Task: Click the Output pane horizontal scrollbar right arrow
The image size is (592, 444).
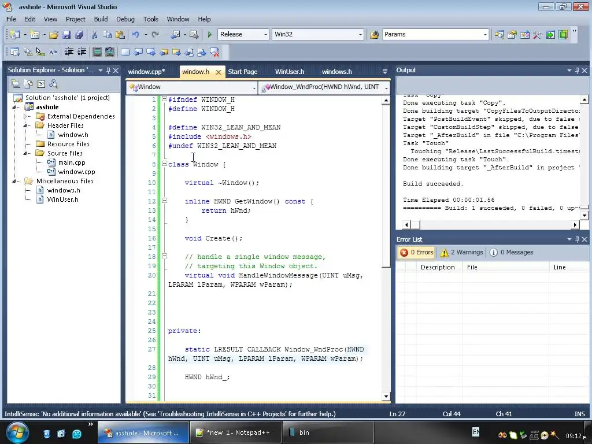Action: 575,225
